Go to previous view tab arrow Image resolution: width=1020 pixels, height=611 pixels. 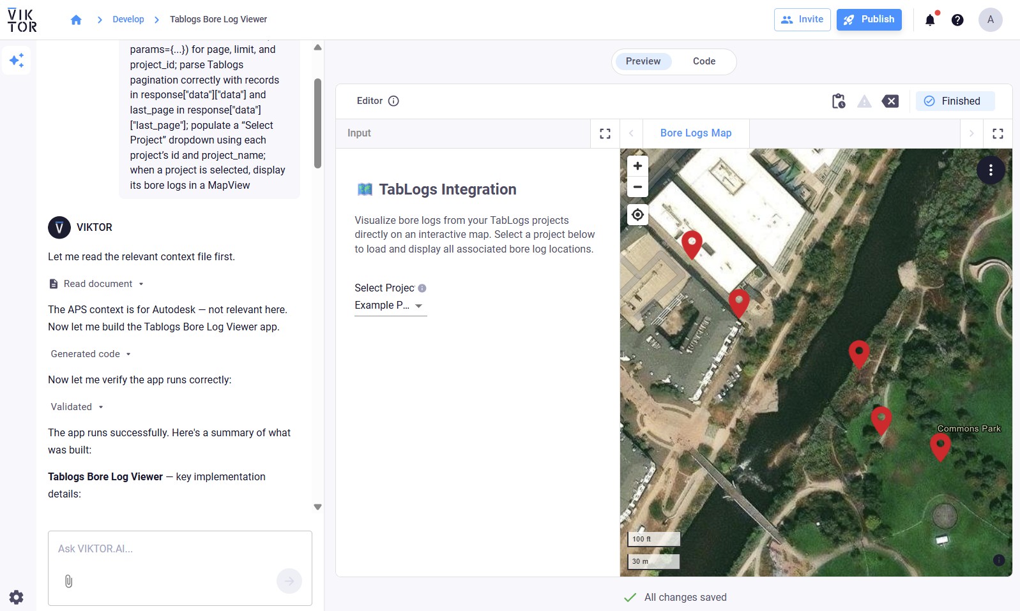click(631, 133)
